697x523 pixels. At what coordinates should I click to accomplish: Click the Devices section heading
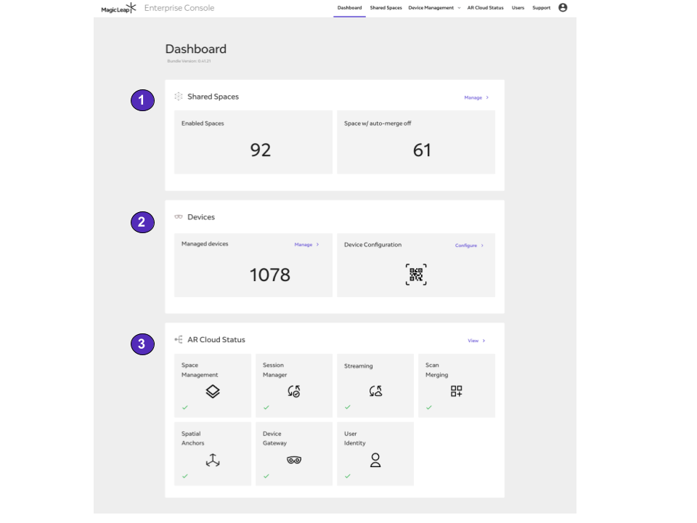(201, 217)
